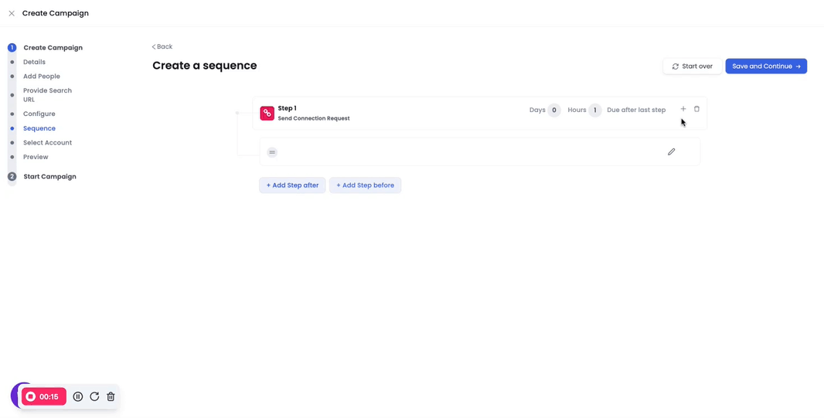The width and height of the screenshot is (824, 418).
Task: Open the Provide Search URL step
Action: click(47, 94)
